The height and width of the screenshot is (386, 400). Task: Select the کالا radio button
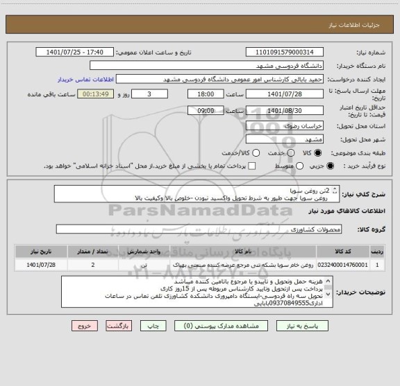point(318,153)
